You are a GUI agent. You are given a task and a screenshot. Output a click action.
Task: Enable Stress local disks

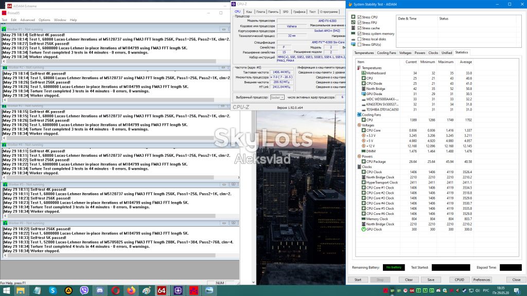pos(360,39)
